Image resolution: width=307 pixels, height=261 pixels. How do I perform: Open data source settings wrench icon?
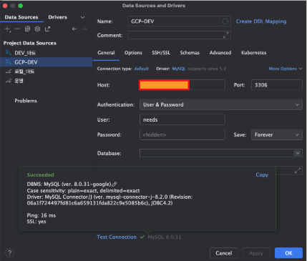[37, 29]
